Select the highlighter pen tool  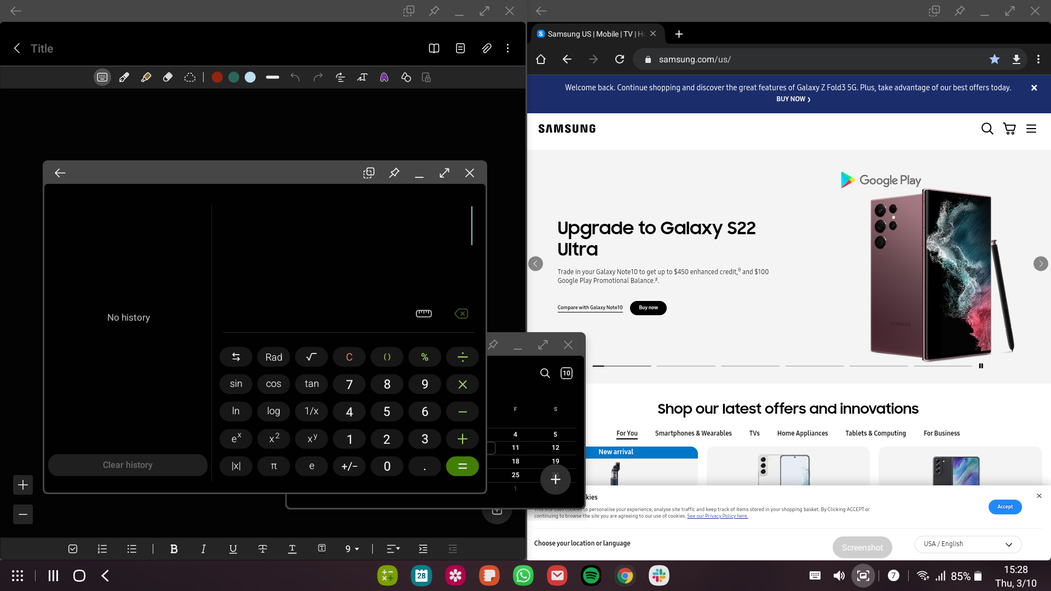click(146, 78)
